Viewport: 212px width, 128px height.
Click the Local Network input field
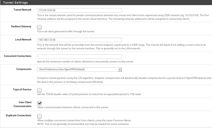point(79,40)
